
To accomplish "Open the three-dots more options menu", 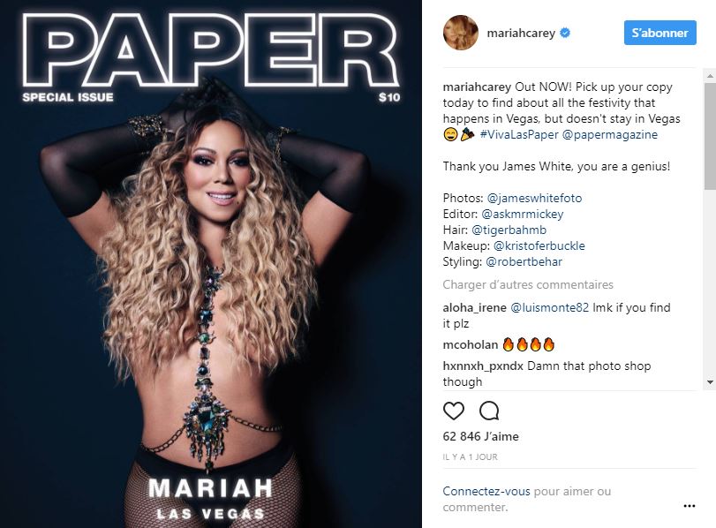I will pos(689,506).
